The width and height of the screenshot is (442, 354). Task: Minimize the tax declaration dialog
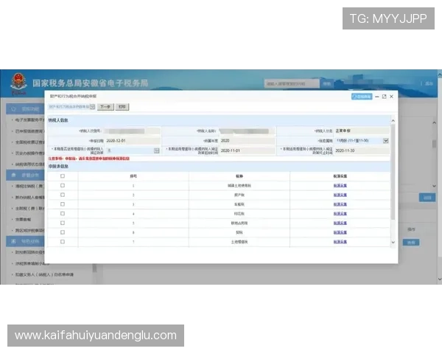(x=377, y=97)
